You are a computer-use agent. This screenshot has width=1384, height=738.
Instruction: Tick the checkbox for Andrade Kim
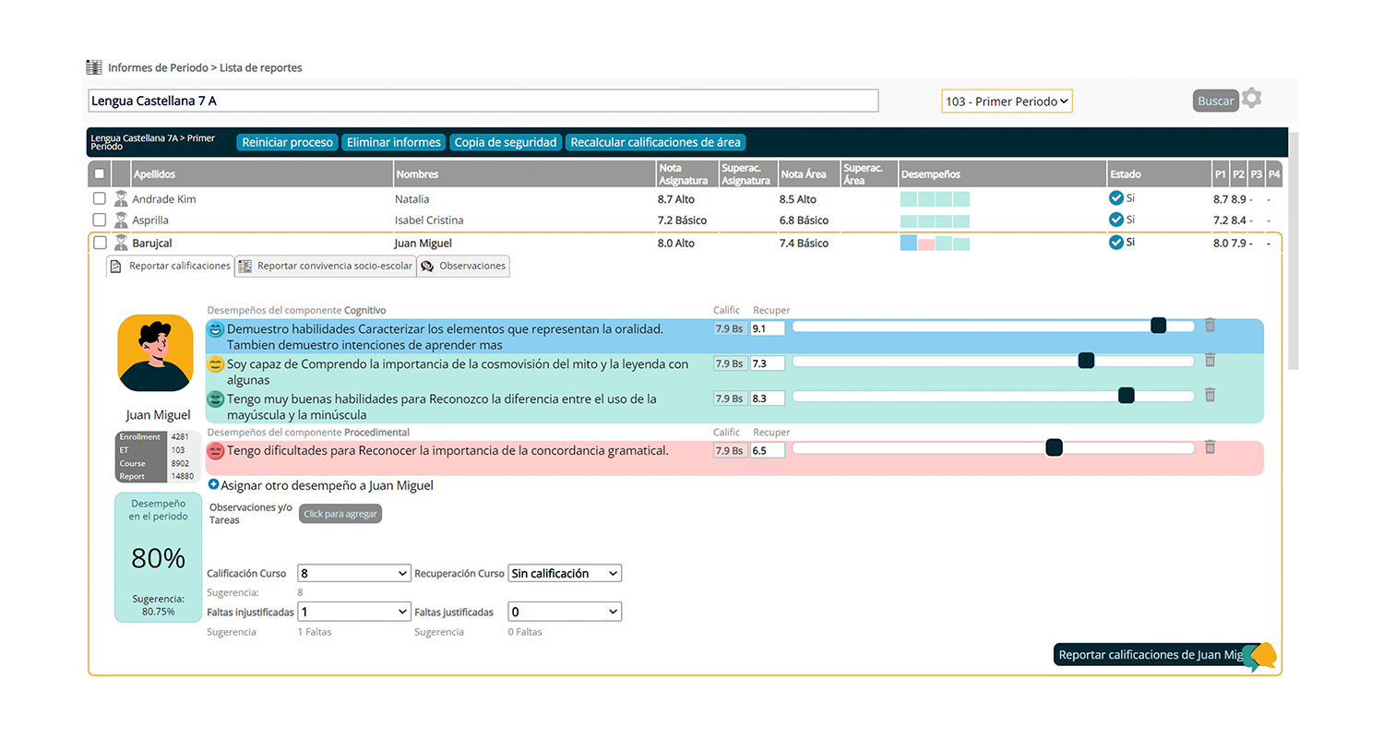click(100, 198)
